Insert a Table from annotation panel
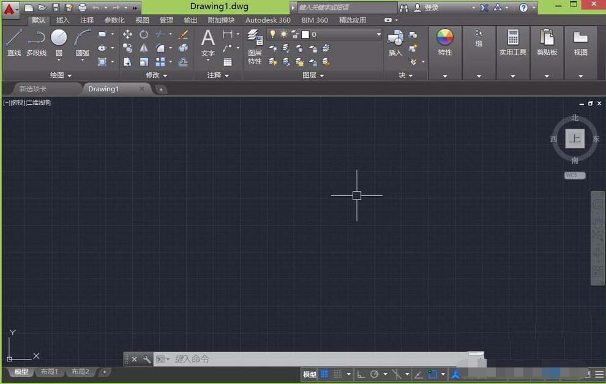 tap(228, 62)
